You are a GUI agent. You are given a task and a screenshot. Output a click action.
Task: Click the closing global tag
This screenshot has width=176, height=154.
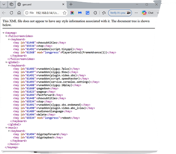tap(14, 124)
